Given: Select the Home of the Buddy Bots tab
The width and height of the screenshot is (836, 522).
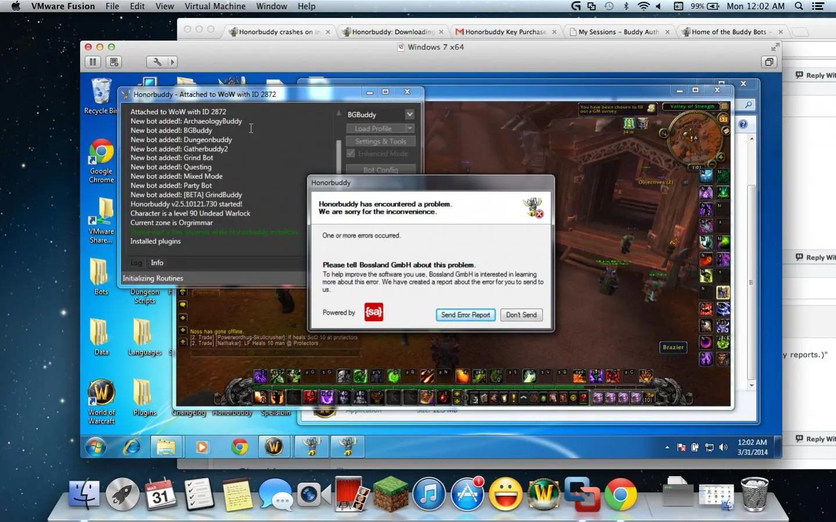Looking at the screenshot, I should click(732, 32).
